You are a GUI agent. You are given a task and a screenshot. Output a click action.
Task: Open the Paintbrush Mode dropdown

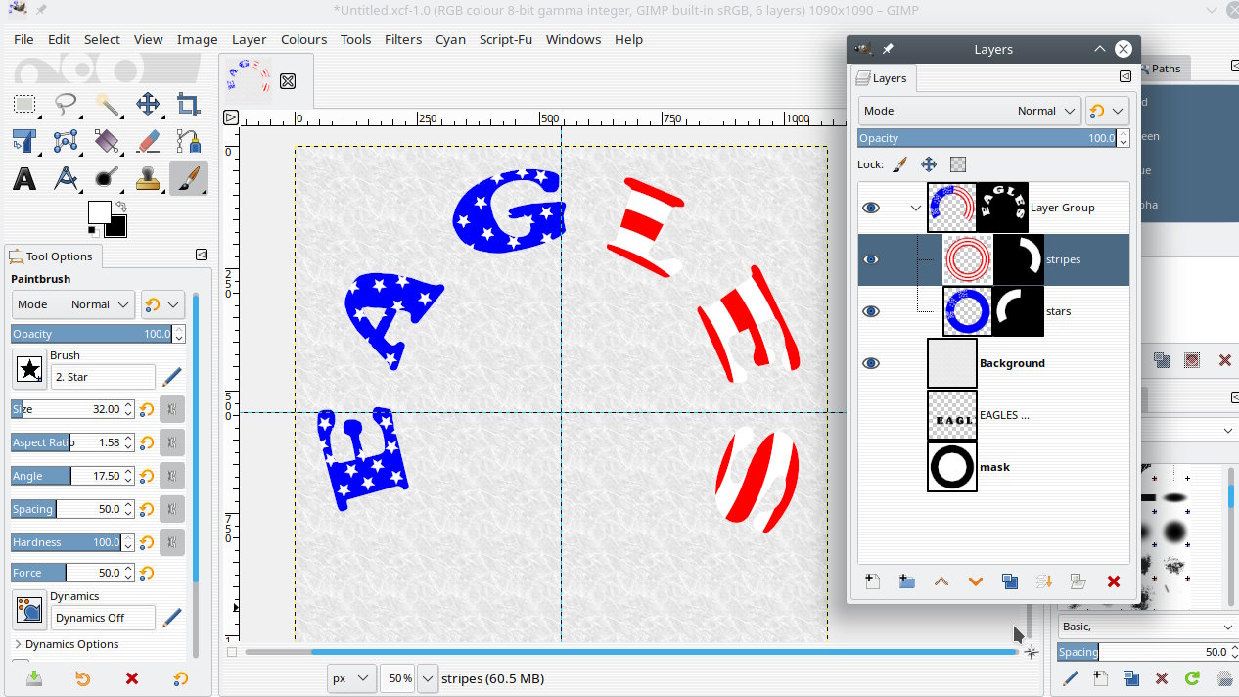[72, 304]
